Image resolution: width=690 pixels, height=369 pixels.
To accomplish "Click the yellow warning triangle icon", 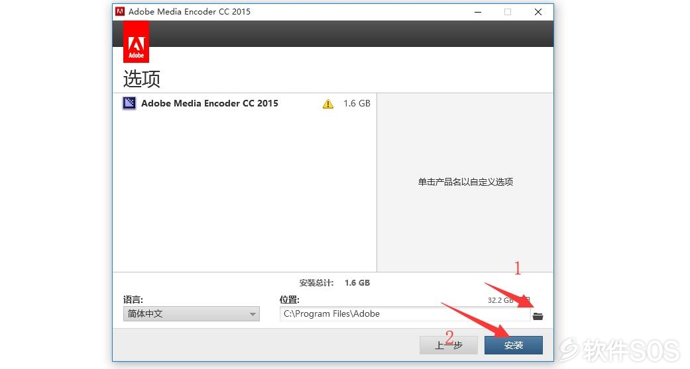I will [328, 104].
